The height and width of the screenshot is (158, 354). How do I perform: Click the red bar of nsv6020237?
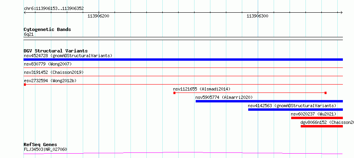coord(317,118)
